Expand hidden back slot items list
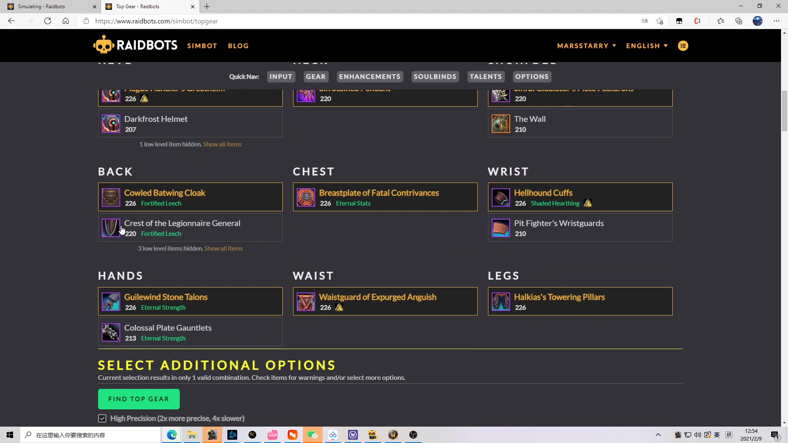This screenshot has width=788, height=443. 224,248
